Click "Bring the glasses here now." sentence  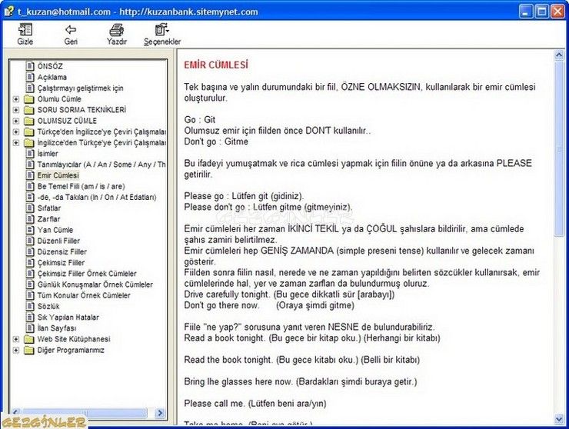pyautogui.click(x=238, y=381)
